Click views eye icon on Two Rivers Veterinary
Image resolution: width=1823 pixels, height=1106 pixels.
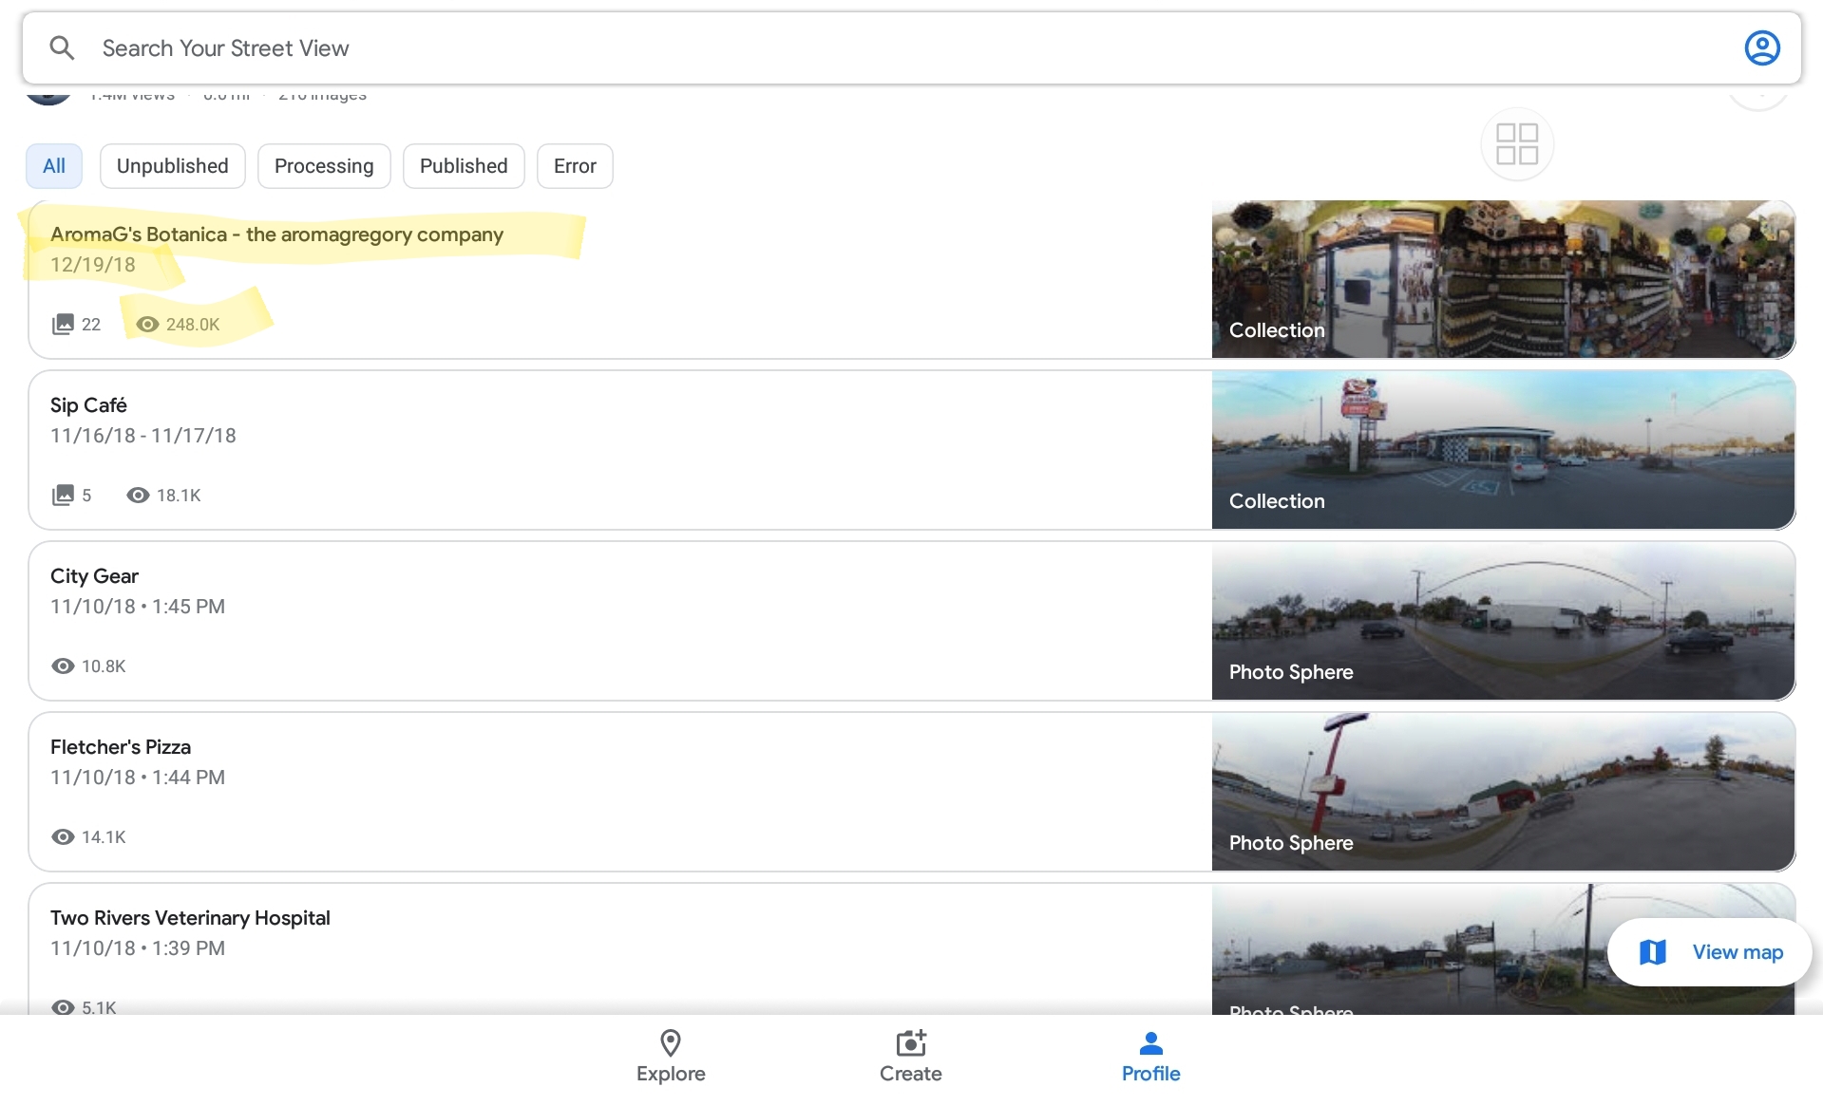pyautogui.click(x=63, y=1007)
